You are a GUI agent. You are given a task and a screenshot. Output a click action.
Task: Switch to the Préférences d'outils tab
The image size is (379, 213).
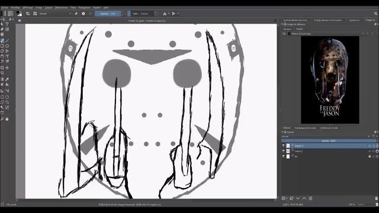329,128
